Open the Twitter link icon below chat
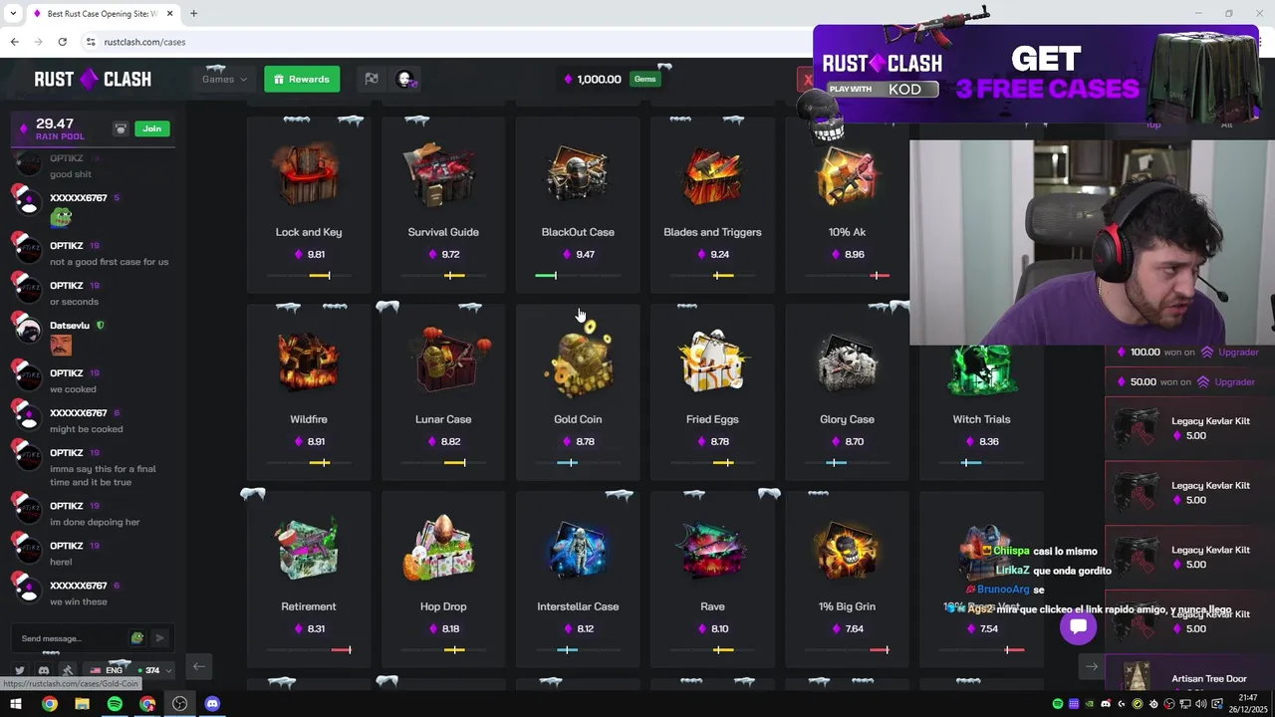Screen dimensions: 1275x717 pyautogui.click(x=19, y=670)
